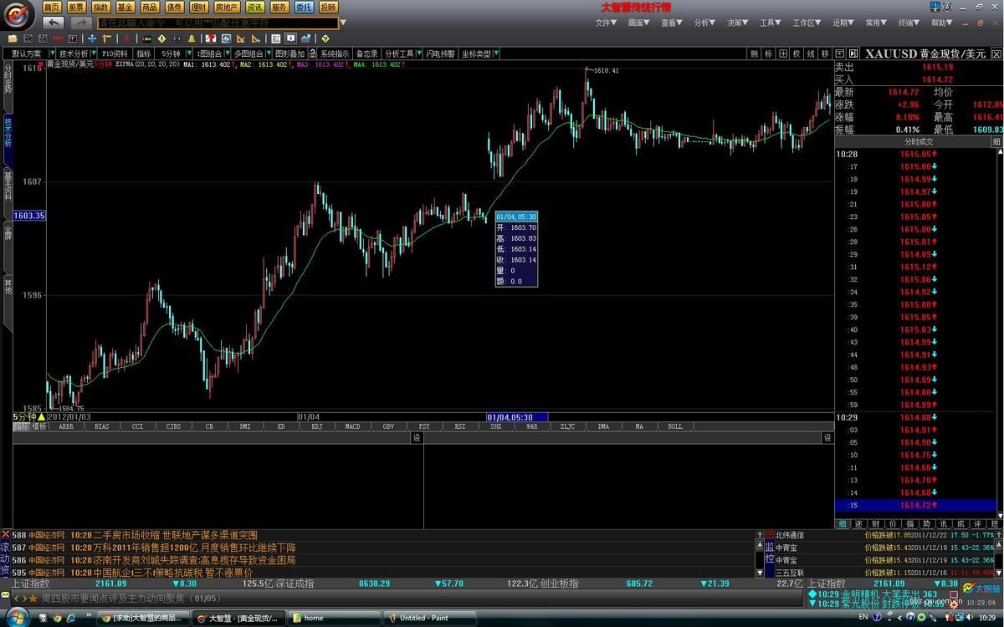The height and width of the screenshot is (627, 1004).
Task: Select the MACD indicator tab
Action: click(352, 426)
